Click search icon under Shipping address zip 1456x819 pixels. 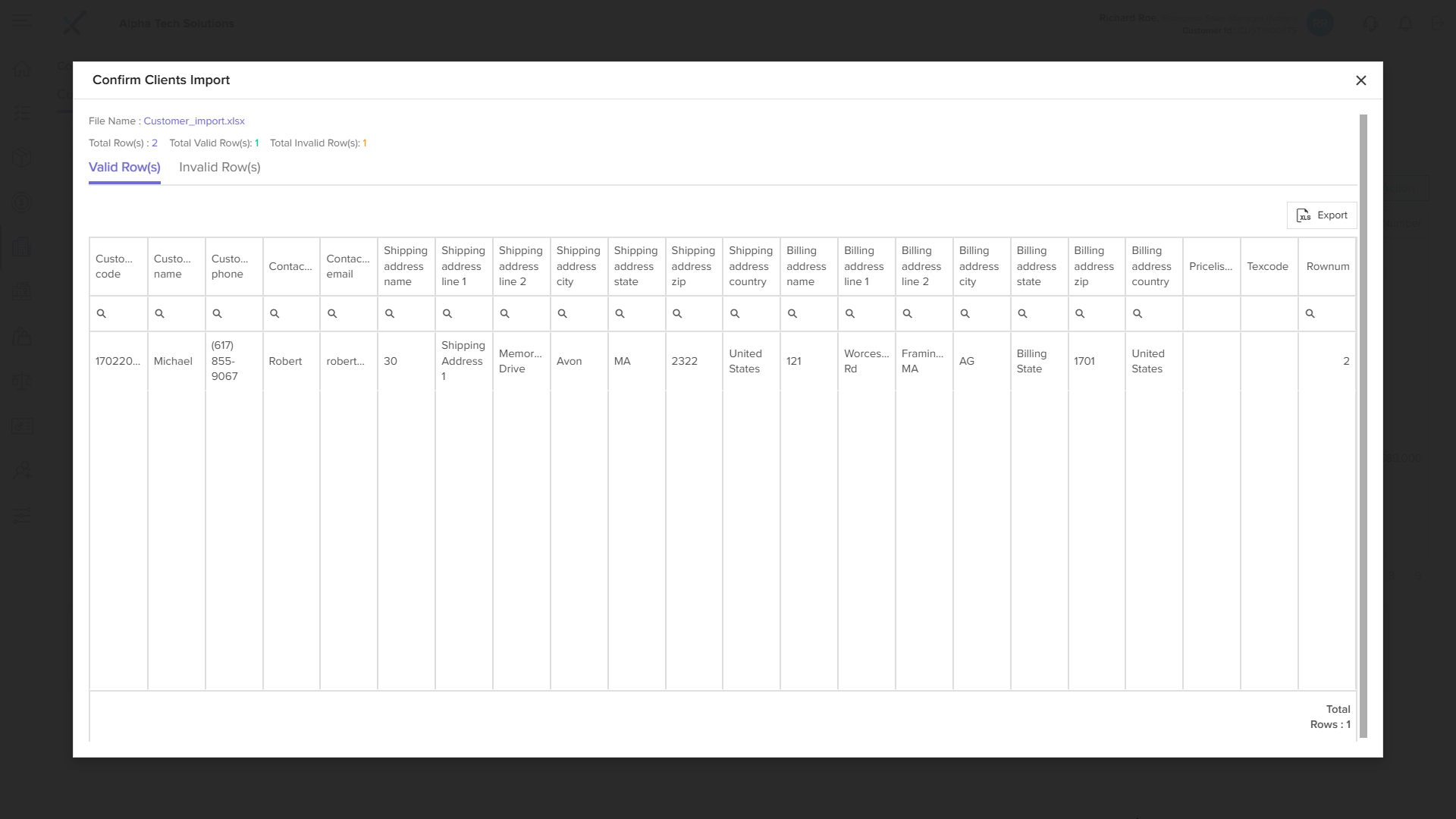[677, 314]
